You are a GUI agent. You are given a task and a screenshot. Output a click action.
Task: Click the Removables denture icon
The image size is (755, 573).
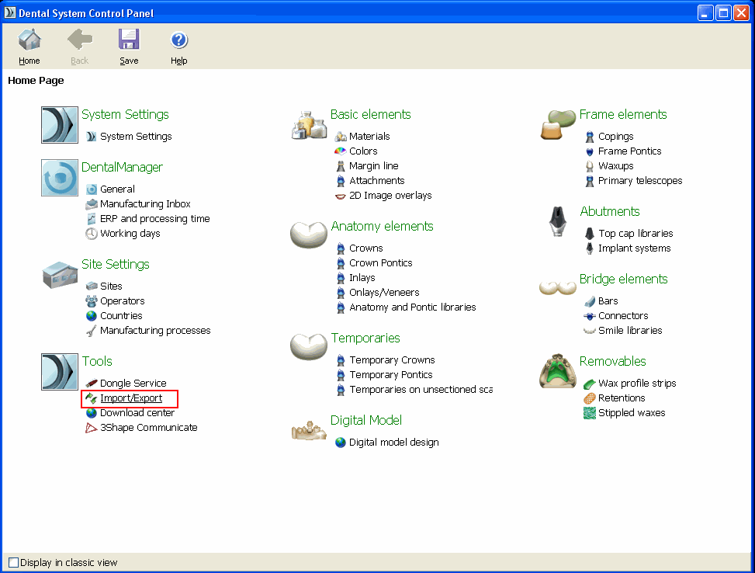point(558,371)
